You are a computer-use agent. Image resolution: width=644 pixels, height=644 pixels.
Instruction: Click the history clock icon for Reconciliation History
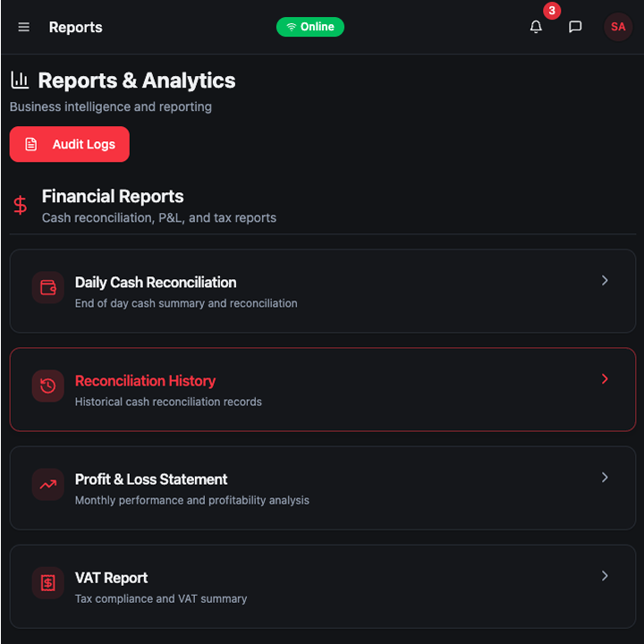click(48, 386)
